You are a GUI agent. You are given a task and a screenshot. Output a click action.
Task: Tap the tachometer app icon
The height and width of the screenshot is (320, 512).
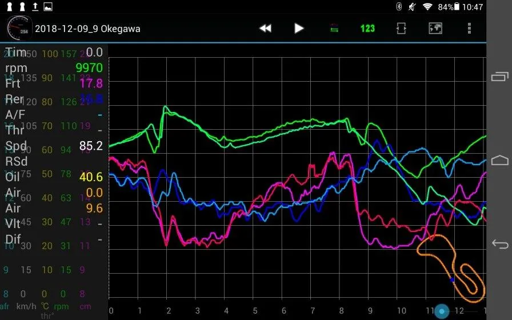17,28
